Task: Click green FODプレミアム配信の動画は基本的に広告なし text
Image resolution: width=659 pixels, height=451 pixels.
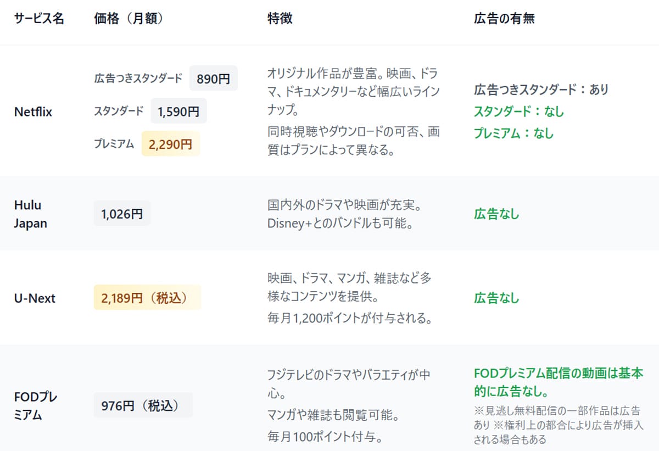Action: click(558, 382)
